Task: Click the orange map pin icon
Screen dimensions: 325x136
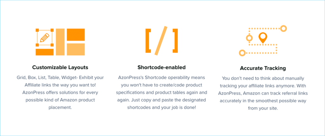Action: [x=262, y=38]
